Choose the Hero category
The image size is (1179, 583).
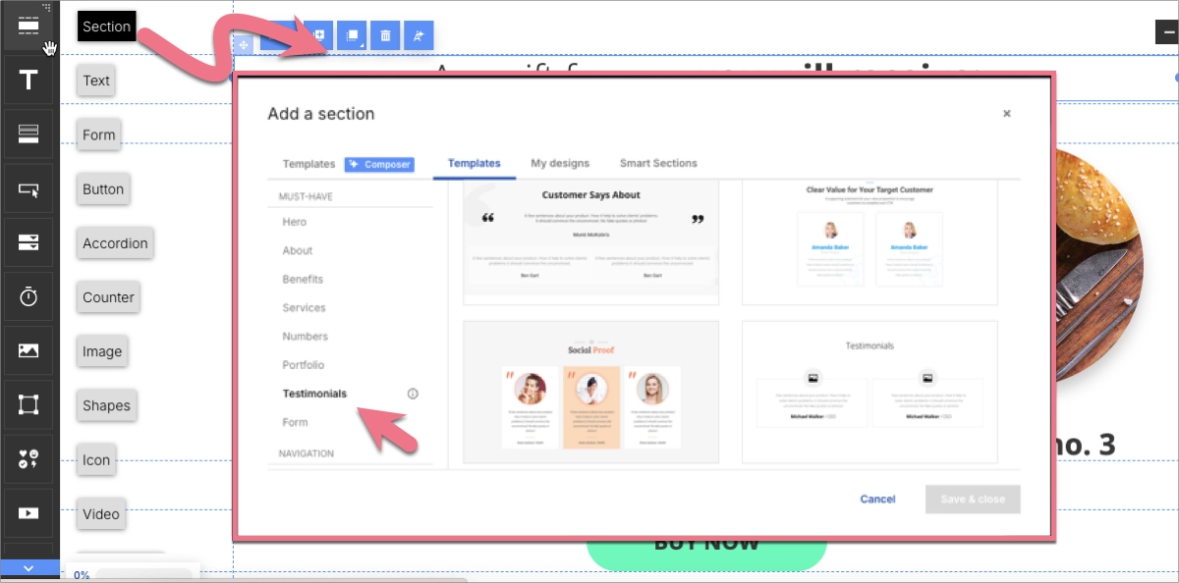pos(295,222)
